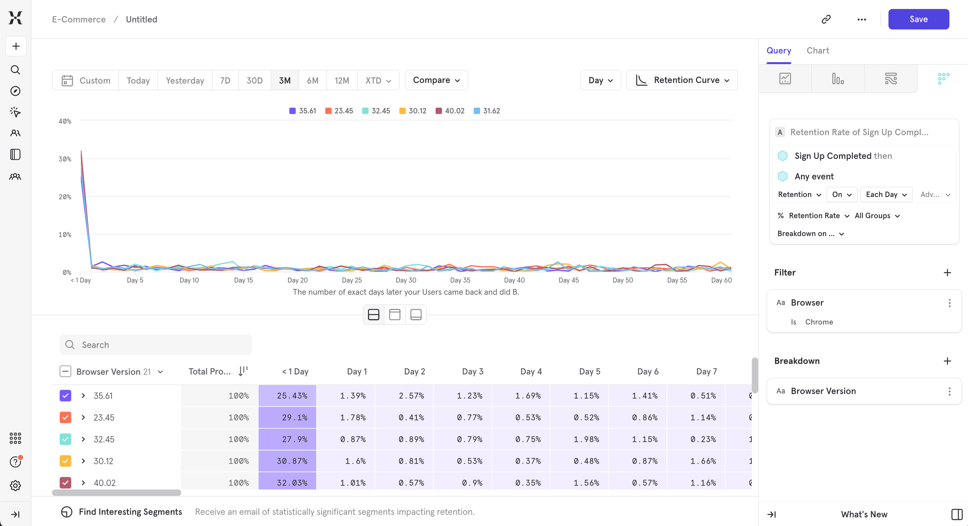Click the purple 35.61 legend swatch
Screen dimensions: 968x526
click(293, 111)
